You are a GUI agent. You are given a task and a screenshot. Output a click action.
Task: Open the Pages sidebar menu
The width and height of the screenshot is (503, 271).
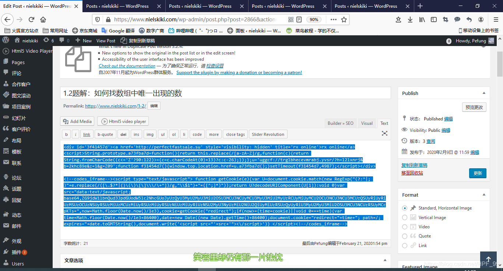(18, 62)
